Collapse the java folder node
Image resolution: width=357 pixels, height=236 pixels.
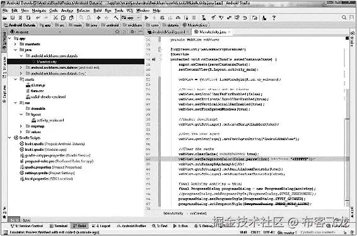pos(15,50)
